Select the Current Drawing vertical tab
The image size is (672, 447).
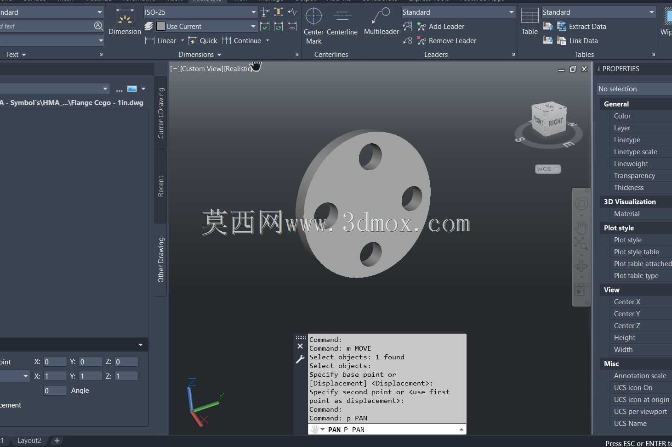click(x=160, y=112)
